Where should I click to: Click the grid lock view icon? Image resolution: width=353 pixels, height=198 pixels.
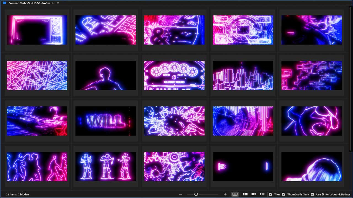coord(235,194)
